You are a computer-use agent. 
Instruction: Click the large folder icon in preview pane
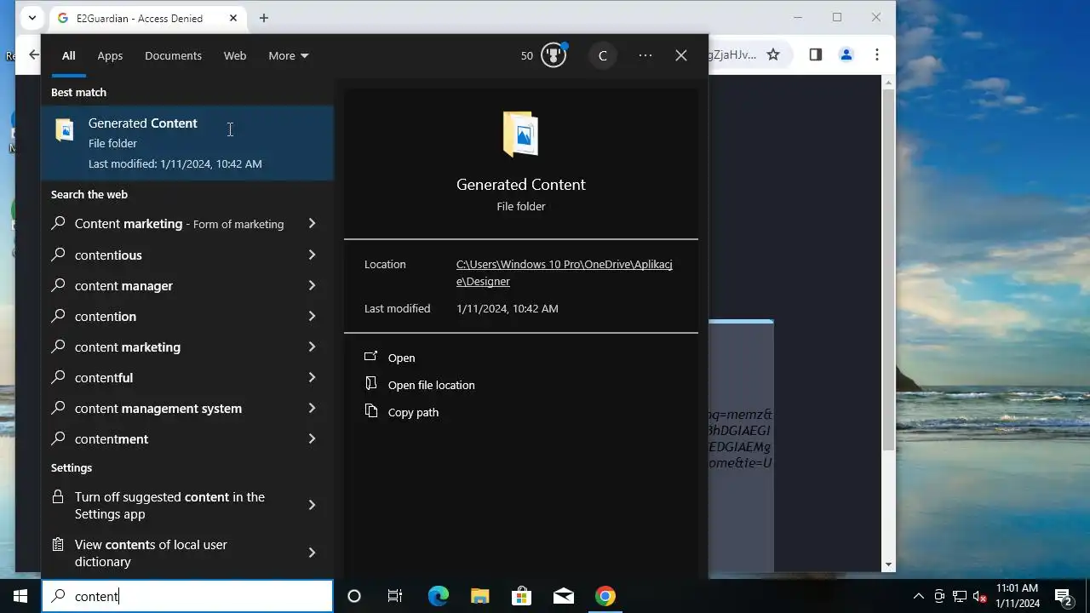520,135
